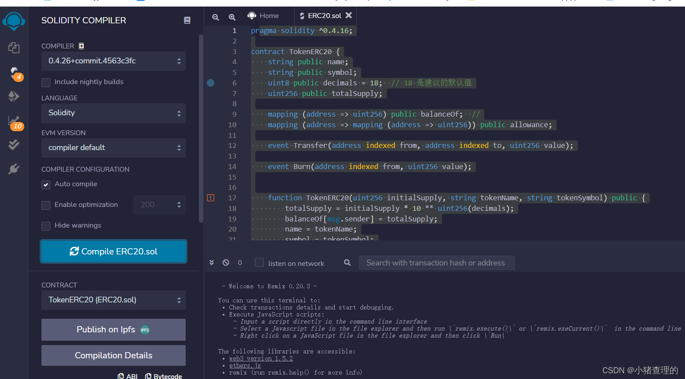The height and width of the screenshot is (379, 685).
Task: Click 'contract TokenERC20 {' code line
Action: coord(295,52)
